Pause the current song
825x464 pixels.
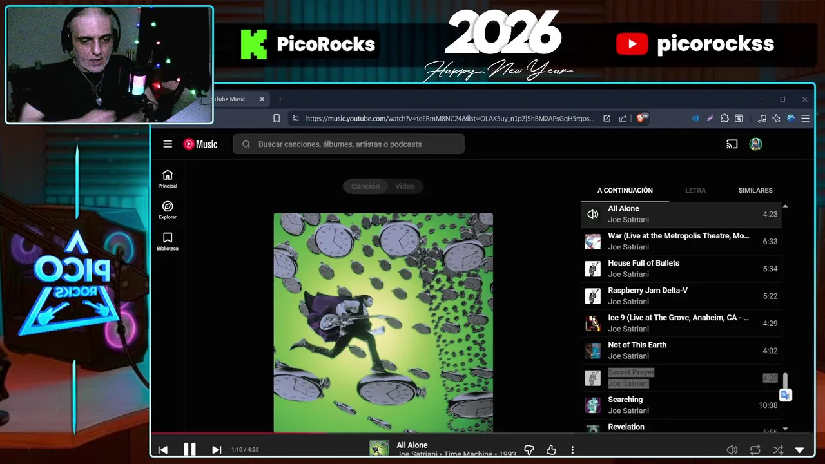click(x=189, y=449)
